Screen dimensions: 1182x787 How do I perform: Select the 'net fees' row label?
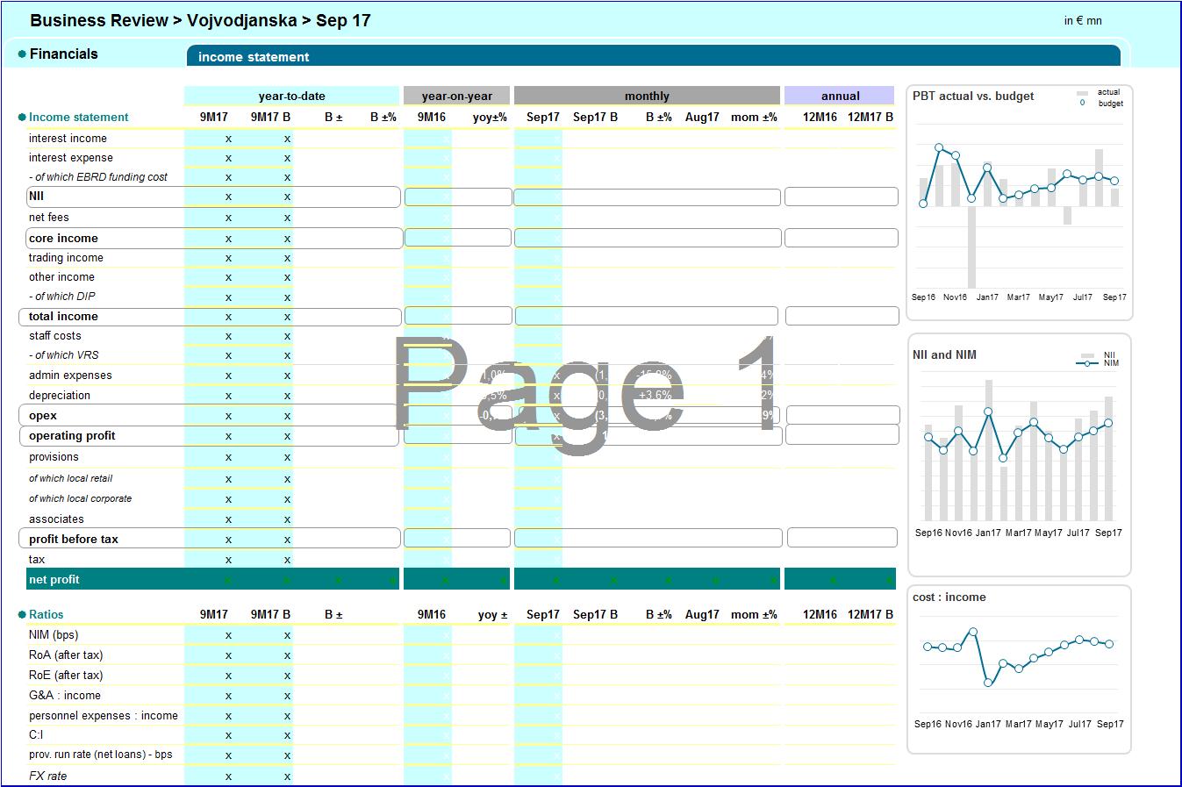pyautogui.click(x=48, y=217)
